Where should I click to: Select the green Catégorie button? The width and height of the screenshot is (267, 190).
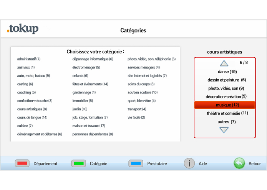pyautogui.click(x=79, y=163)
